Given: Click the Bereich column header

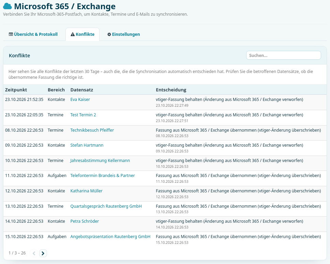Looking at the screenshot, I should pyautogui.click(x=56, y=90).
